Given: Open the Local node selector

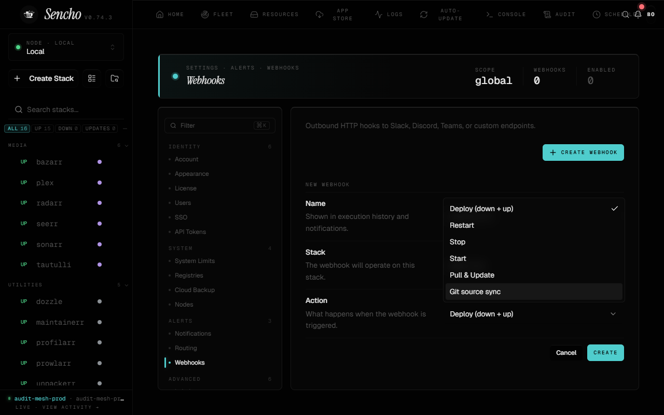Looking at the screenshot, I should [x=66, y=47].
